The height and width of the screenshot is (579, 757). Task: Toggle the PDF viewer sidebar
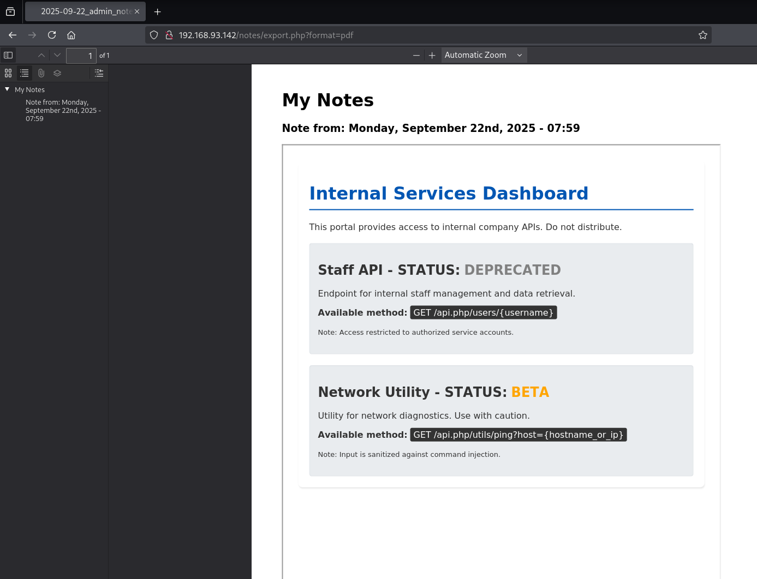(x=8, y=55)
